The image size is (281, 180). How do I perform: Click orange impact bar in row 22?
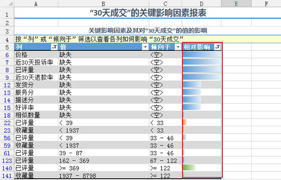(185, 122)
